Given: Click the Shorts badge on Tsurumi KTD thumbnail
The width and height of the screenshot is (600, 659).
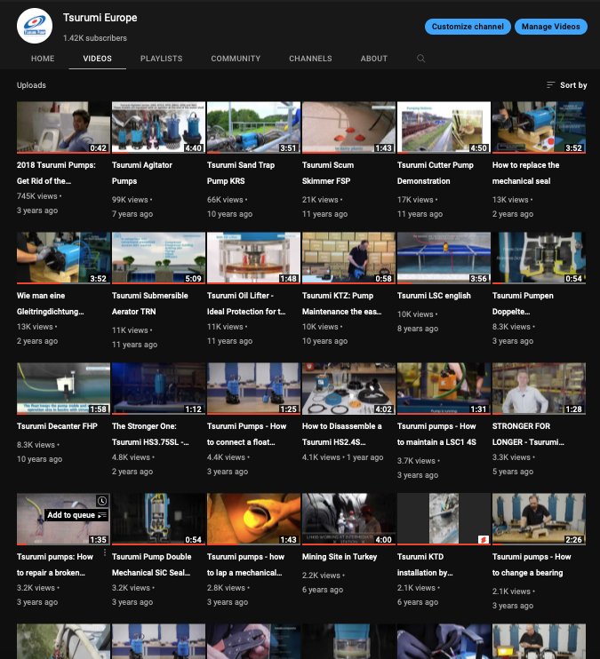Looking at the screenshot, I should (x=484, y=539).
